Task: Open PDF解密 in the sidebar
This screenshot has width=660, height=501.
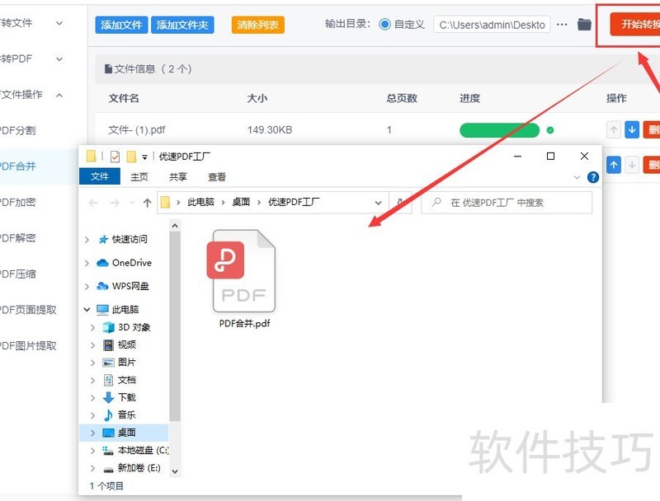Action: click(17, 238)
